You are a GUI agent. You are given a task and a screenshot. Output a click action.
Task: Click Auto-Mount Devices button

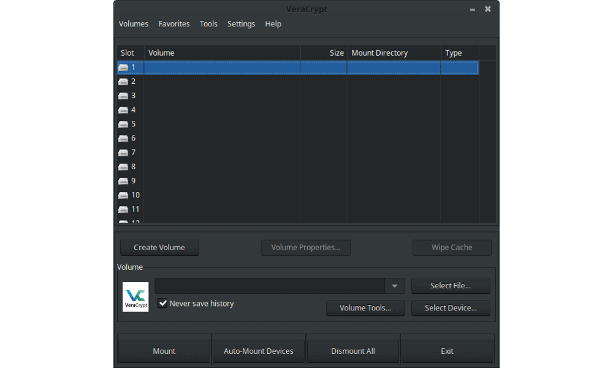coord(259,351)
